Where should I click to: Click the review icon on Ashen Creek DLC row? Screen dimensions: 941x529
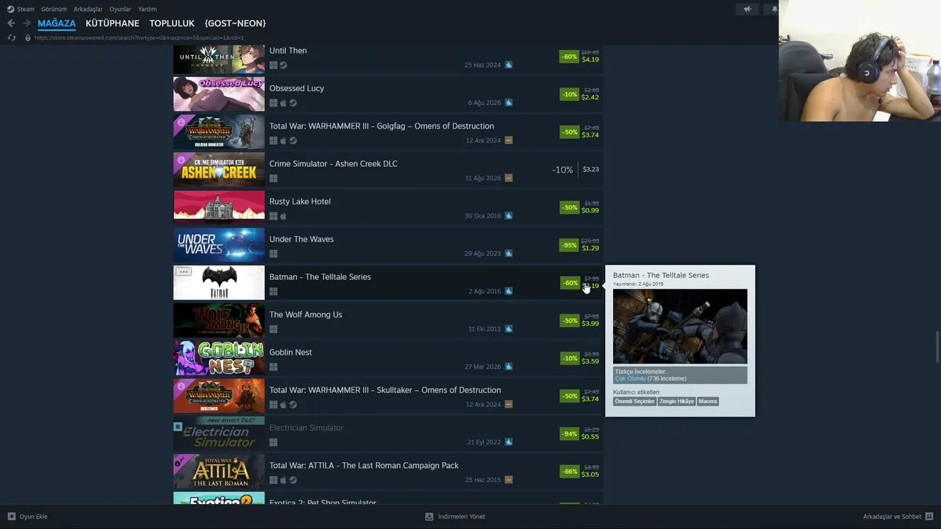pos(509,178)
